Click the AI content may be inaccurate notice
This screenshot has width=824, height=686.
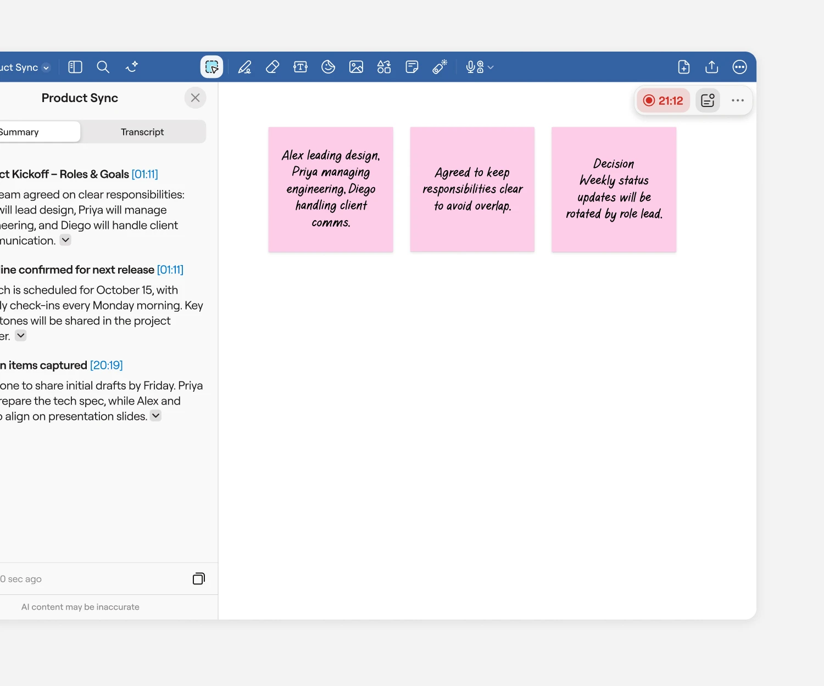[80, 607]
